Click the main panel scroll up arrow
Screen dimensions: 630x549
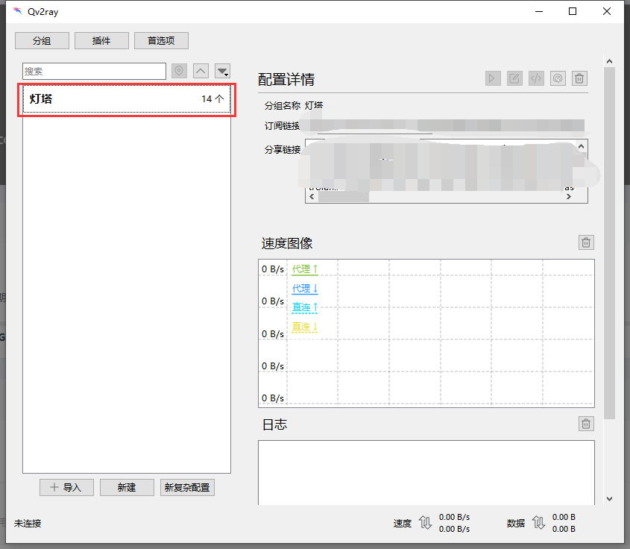point(610,61)
